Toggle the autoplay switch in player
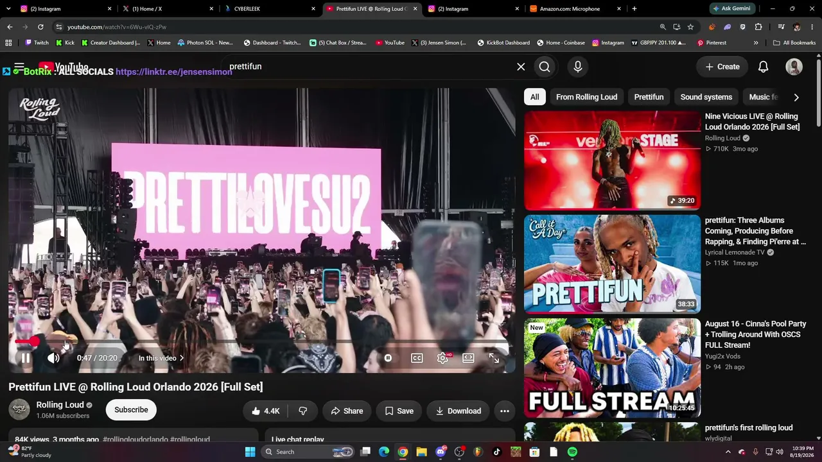This screenshot has width=822, height=462. click(x=388, y=358)
